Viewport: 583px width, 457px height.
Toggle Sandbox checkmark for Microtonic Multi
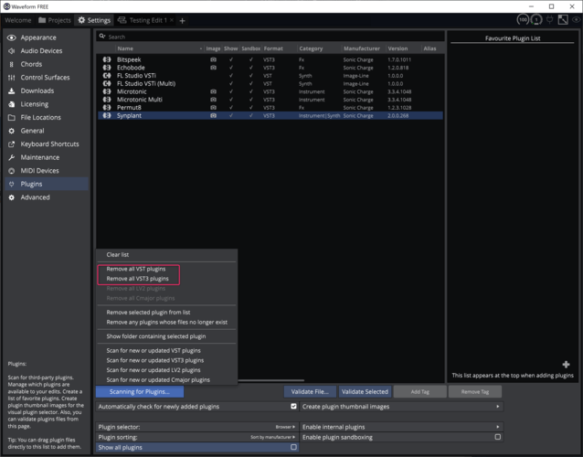click(x=251, y=100)
